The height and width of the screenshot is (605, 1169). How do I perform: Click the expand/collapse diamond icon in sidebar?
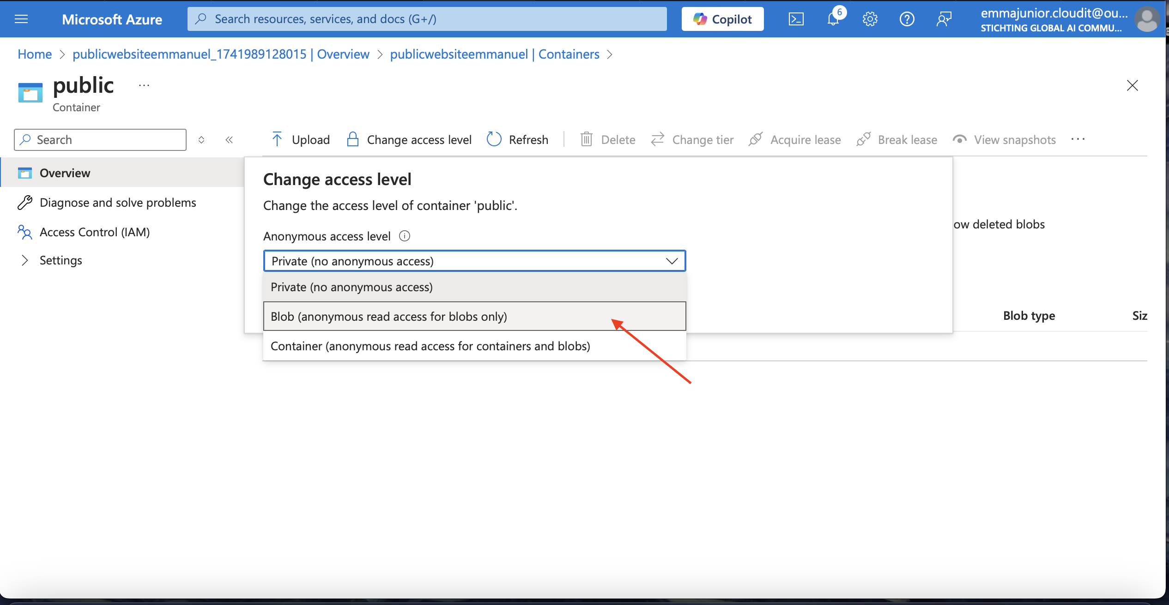(201, 140)
